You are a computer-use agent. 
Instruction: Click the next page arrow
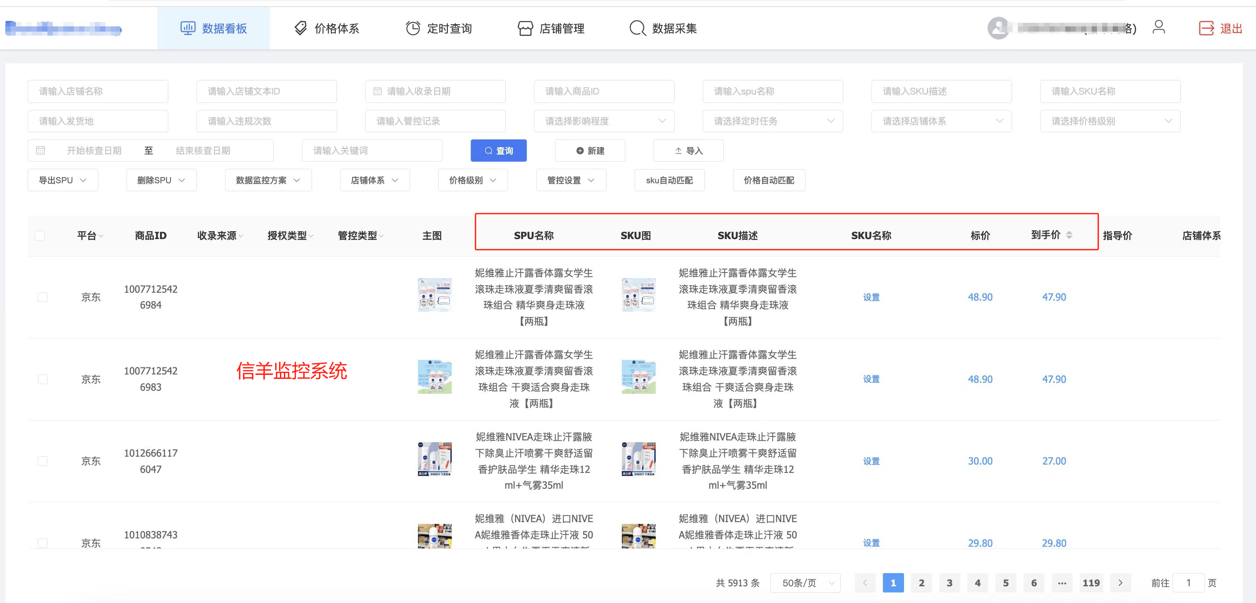(x=1121, y=582)
